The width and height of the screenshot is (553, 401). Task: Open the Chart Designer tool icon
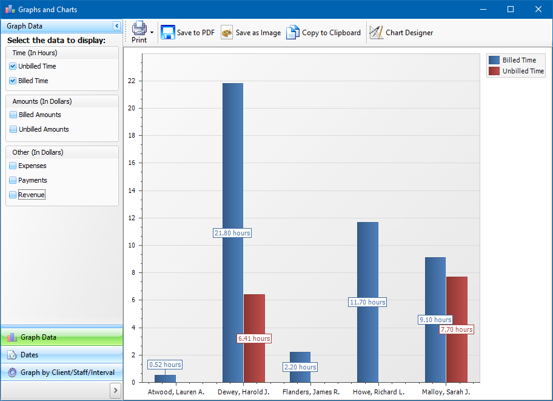[377, 33]
